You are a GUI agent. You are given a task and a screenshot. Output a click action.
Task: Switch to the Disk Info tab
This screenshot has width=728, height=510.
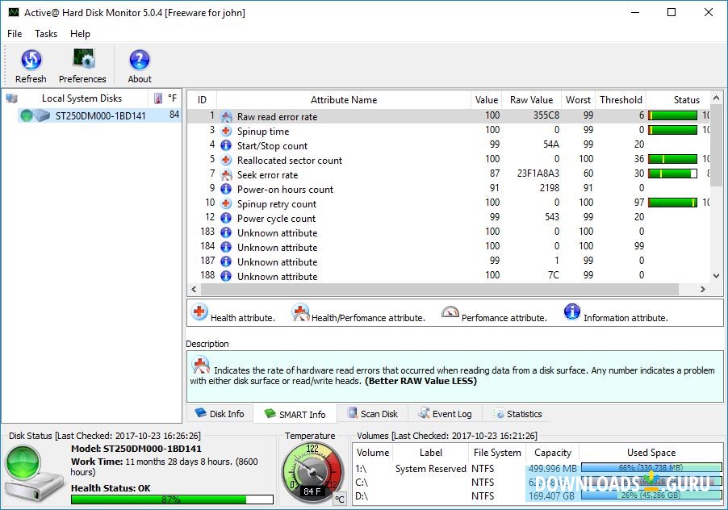[x=220, y=413]
